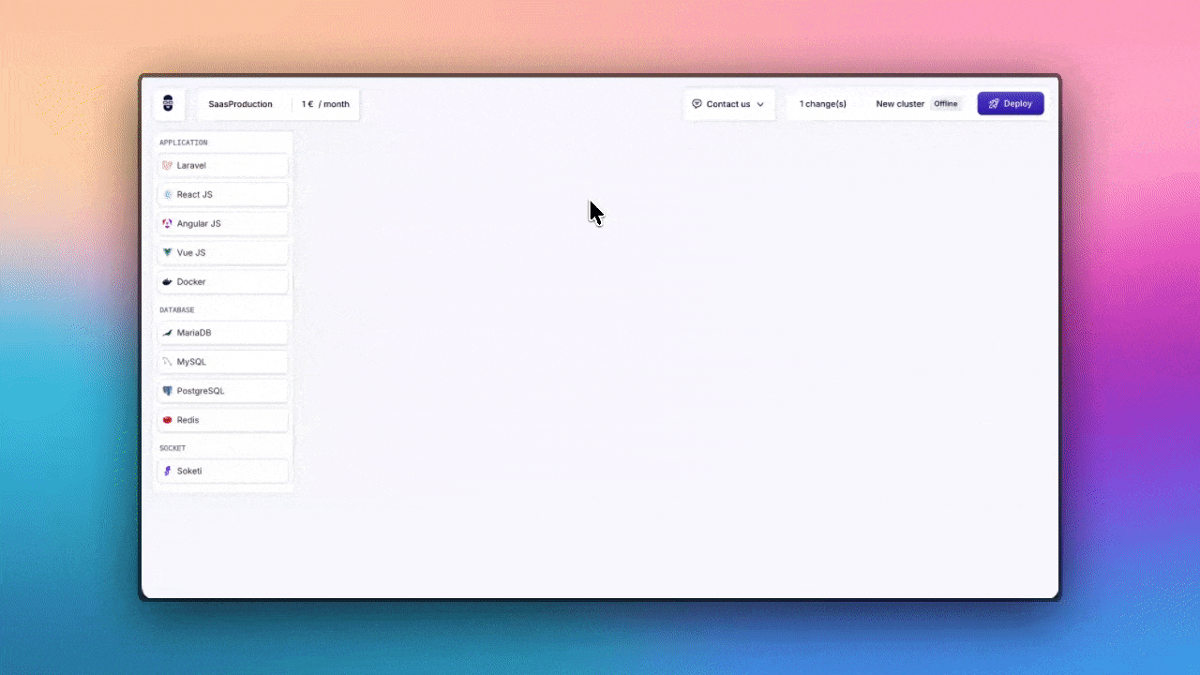This screenshot has height=675, width=1200.
Task: Click the Redis icon in sidebar
Action: click(x=167, y=420)
